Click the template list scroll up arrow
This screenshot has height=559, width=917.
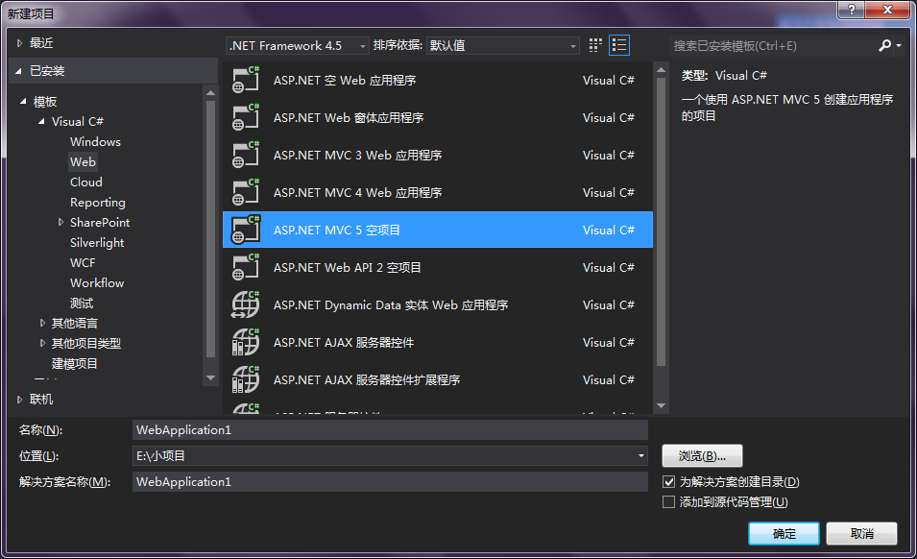pos(661,70)
